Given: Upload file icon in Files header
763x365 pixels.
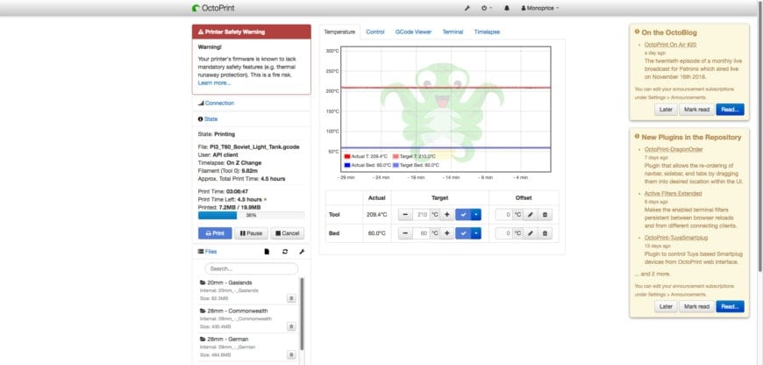Looking at the screenshot, I should (267, 252).
